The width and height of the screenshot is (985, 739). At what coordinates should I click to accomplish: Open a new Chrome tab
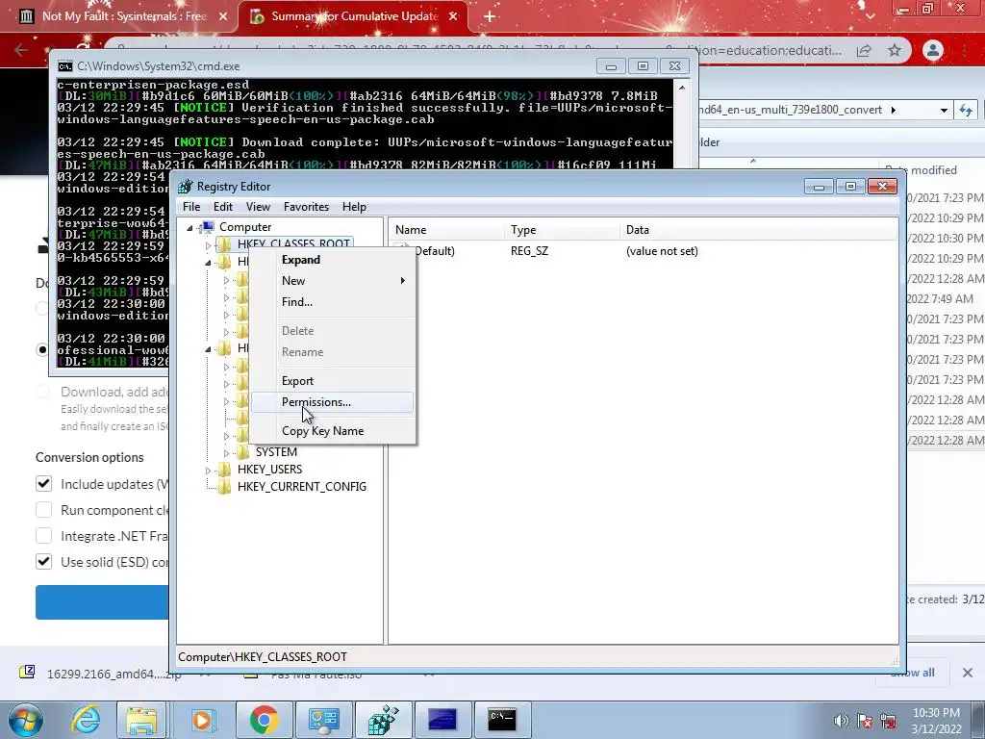coord(490,17)
